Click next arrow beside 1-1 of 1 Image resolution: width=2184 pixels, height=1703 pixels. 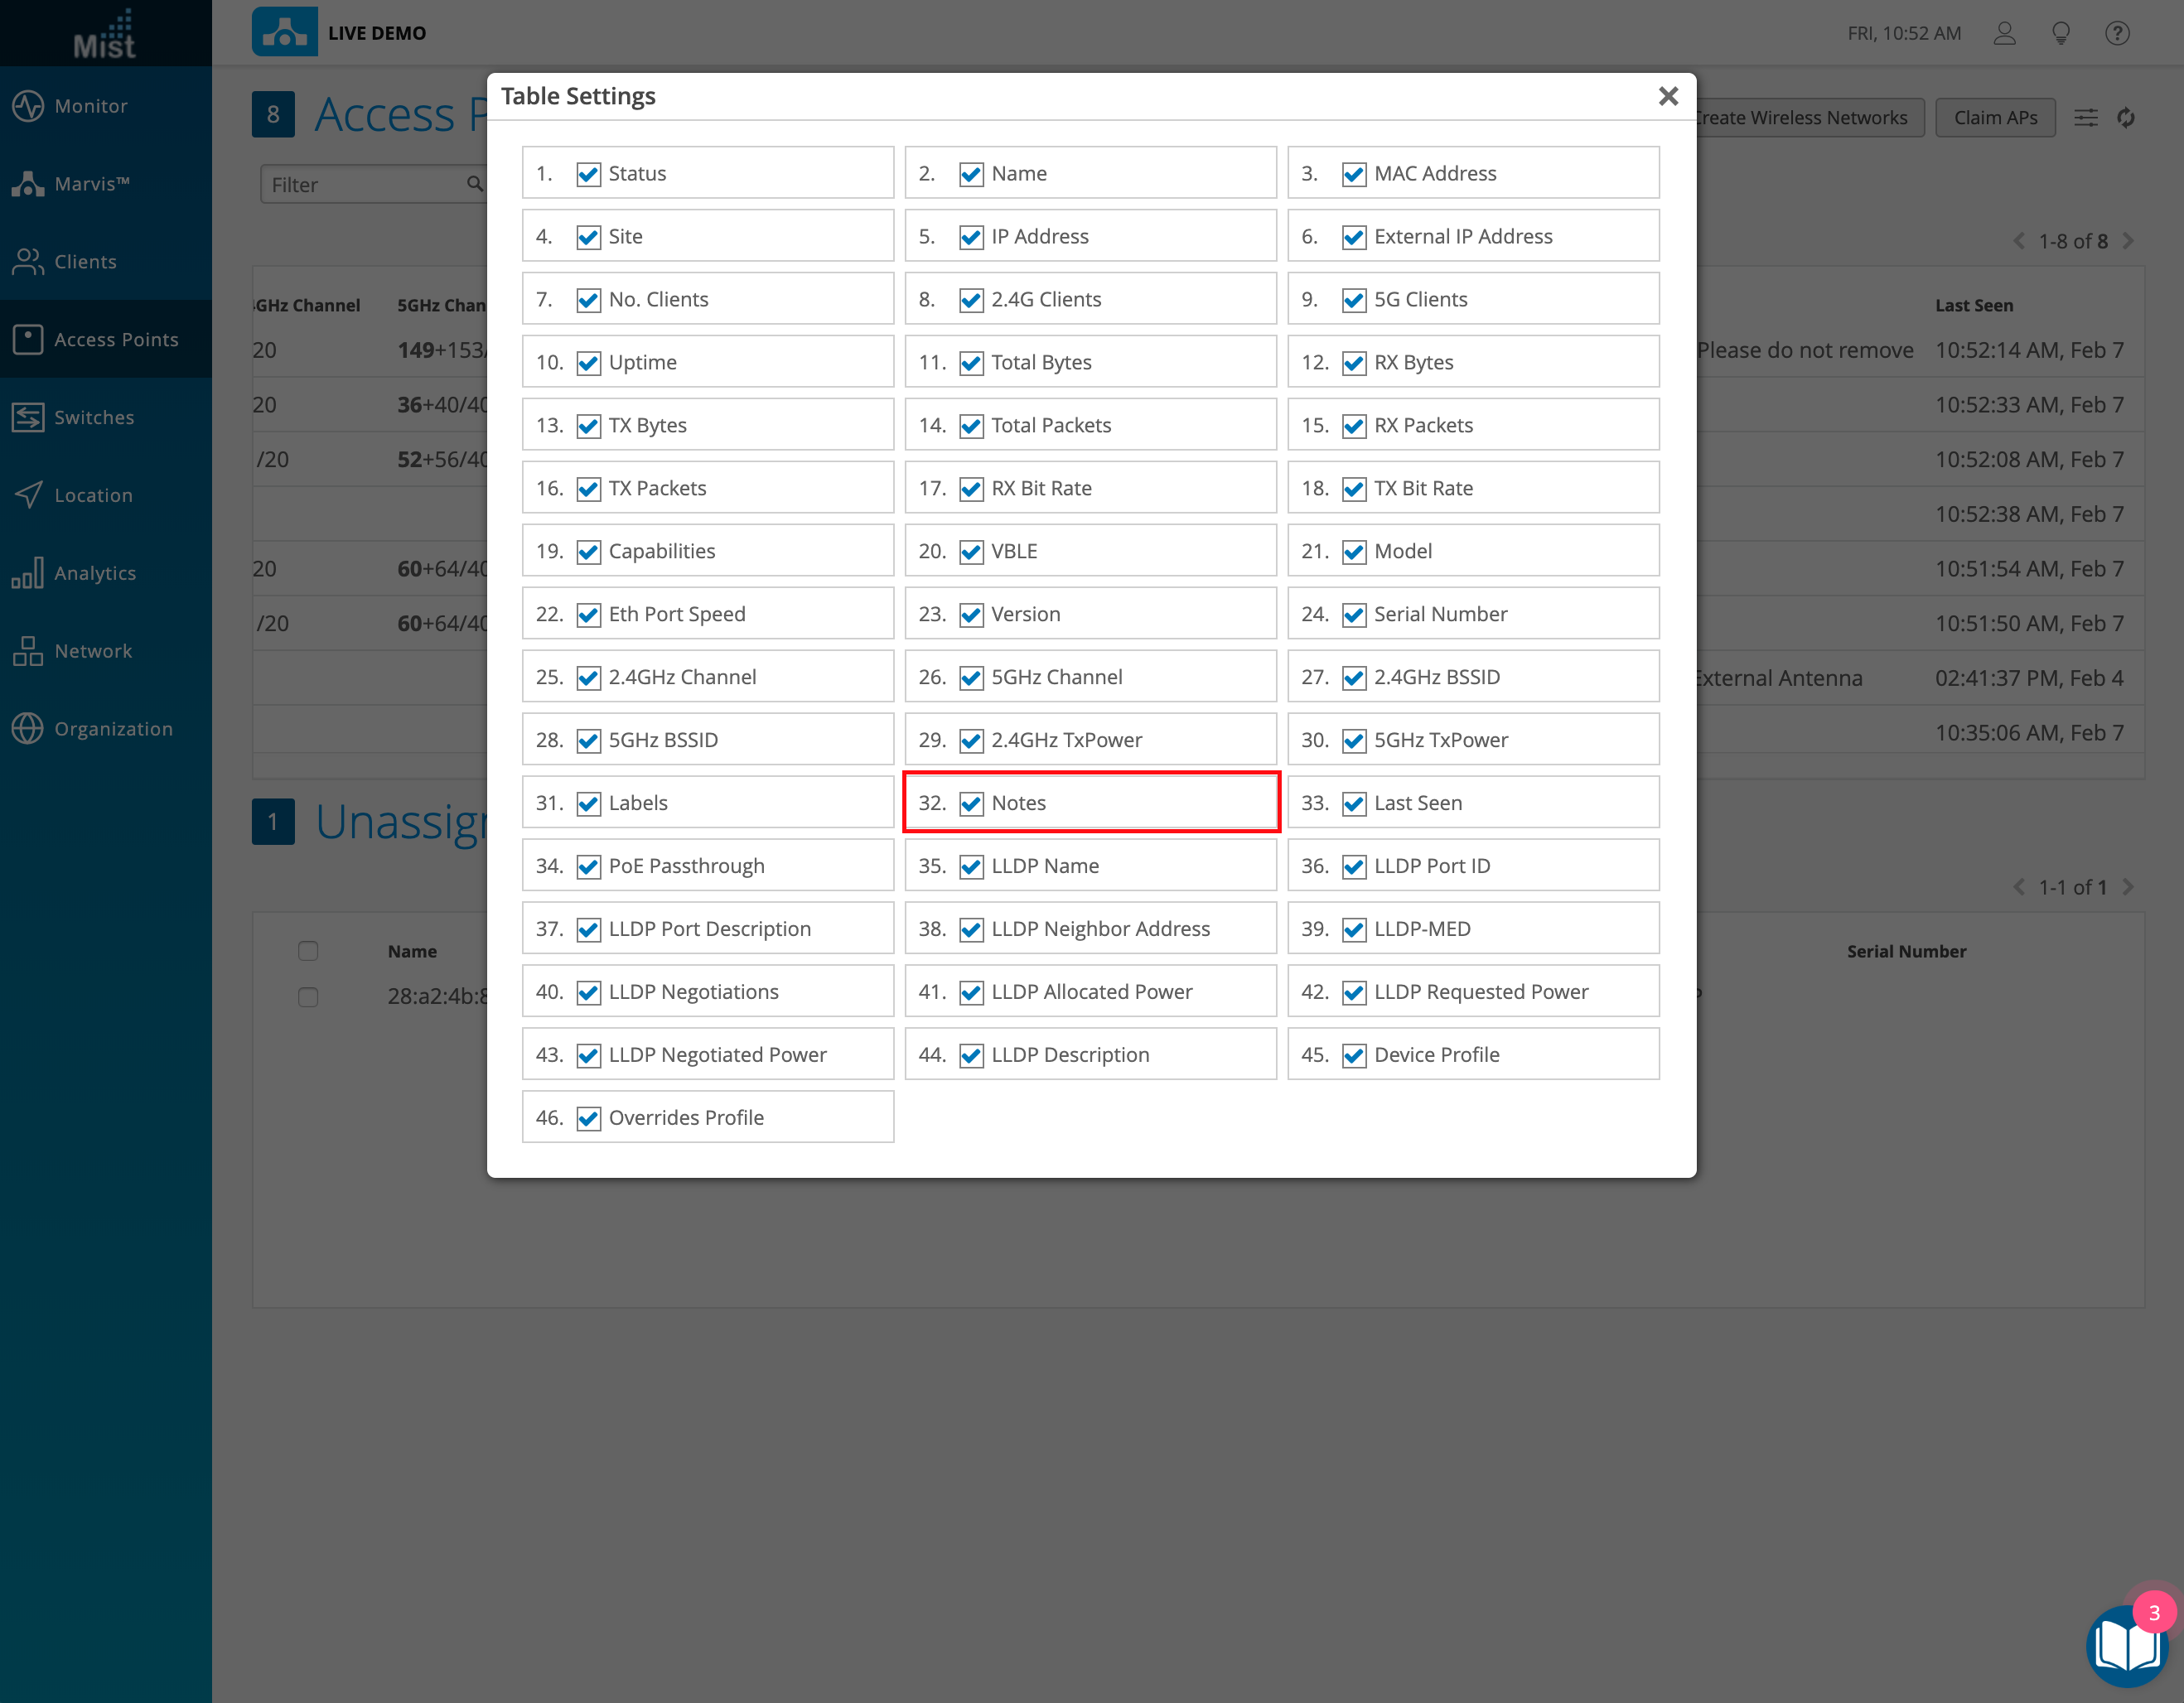pyautogui.click(x=2128, y=887)
